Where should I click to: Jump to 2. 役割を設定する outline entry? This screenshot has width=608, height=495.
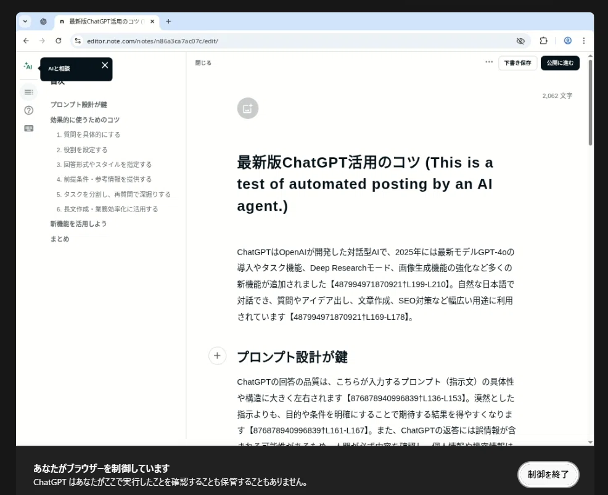pyautogui.click(x=82, y=150)
